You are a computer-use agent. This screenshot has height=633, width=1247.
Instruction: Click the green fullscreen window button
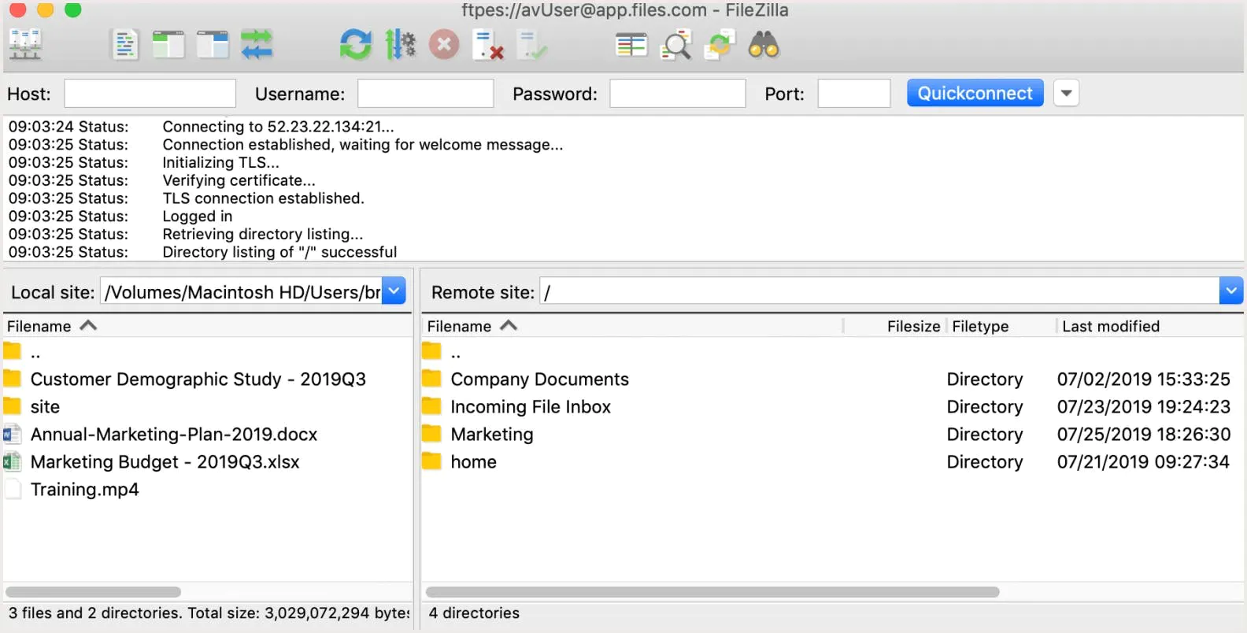point(72,9)
